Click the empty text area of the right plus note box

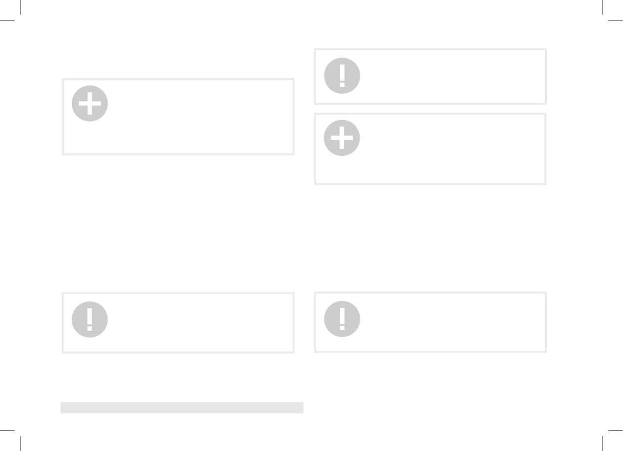(x=450, y=149)
